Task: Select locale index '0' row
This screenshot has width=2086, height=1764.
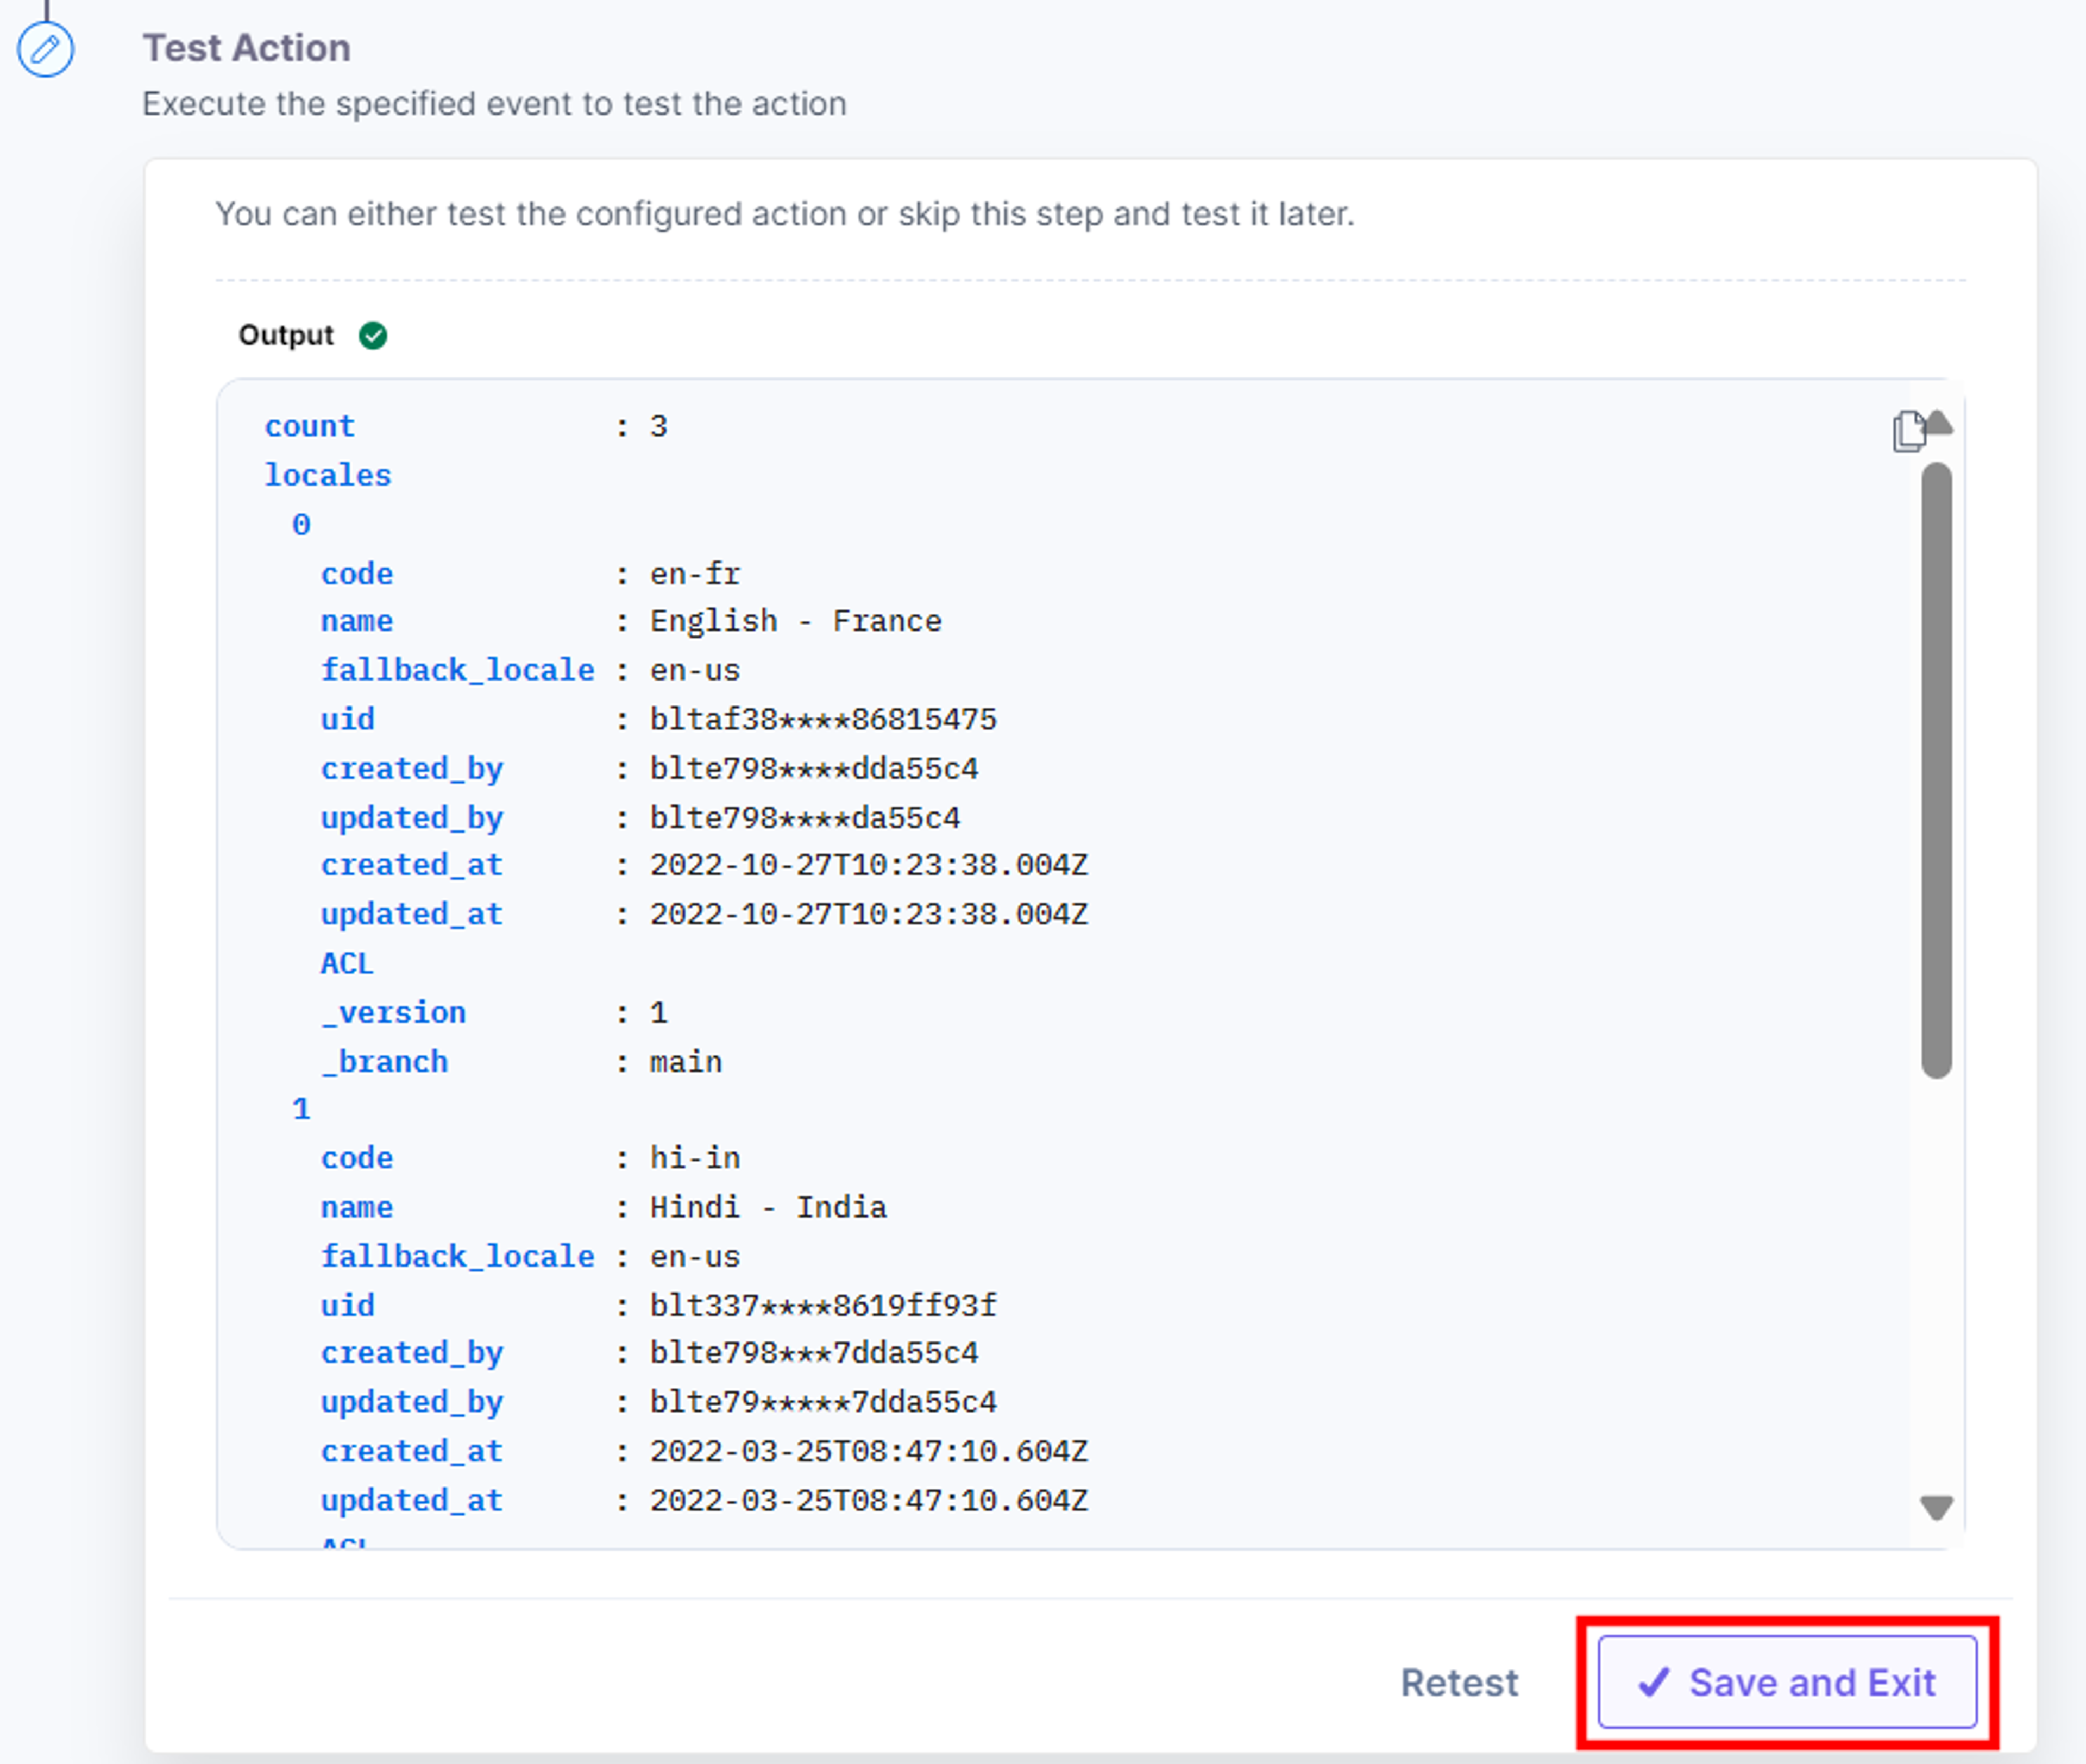Action: (x=301, y=524)
